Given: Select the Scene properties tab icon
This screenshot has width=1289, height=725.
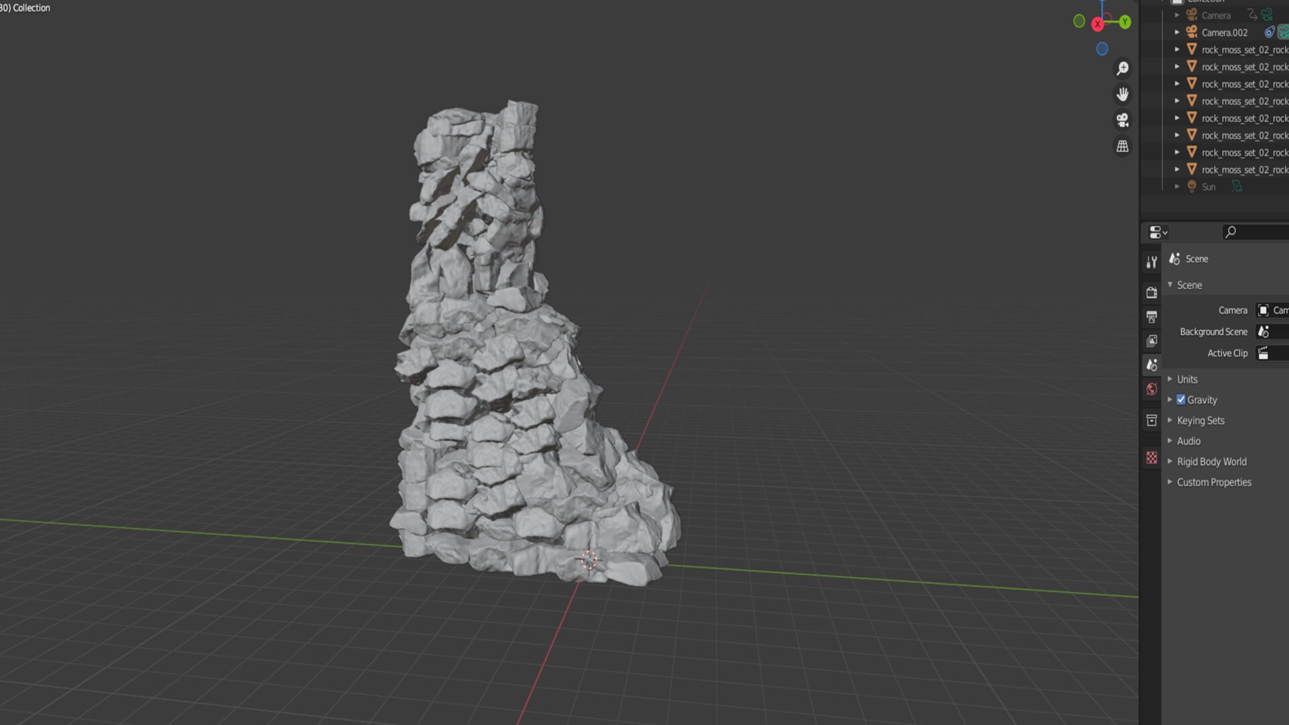Looking at the screenshot, I should (1152, 365).
